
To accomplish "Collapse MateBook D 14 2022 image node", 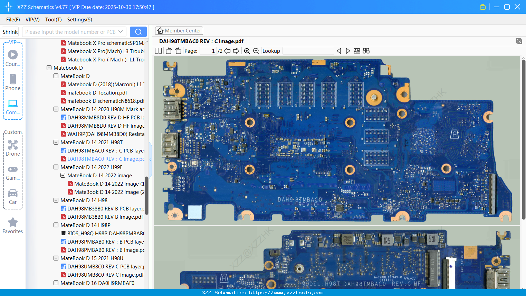I will (63, 176).
